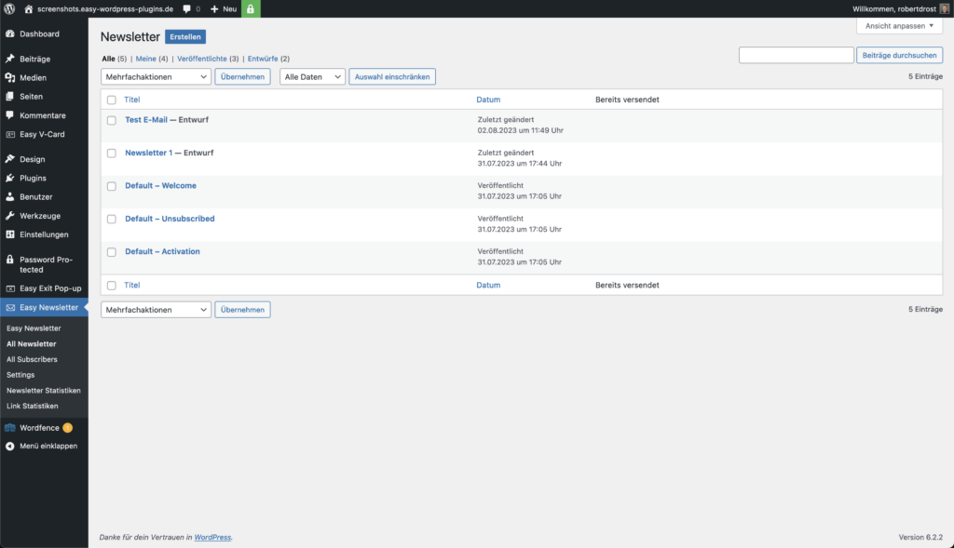Click the Medien media icon
This screenshot has width=954, height=548.
pyautogui.click(x=9, y=78)
